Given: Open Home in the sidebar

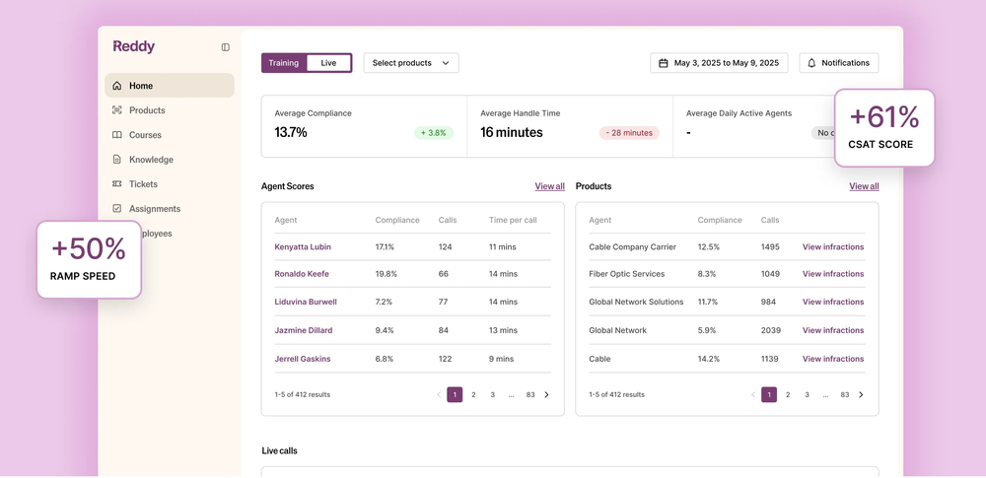Looking at the screenshot, I should [x=170, y=86].
